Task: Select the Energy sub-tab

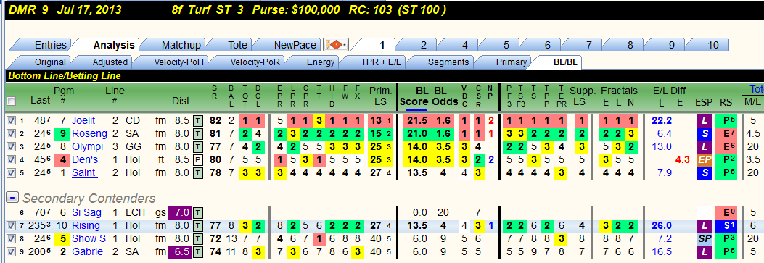Action: tap(320, 62)
